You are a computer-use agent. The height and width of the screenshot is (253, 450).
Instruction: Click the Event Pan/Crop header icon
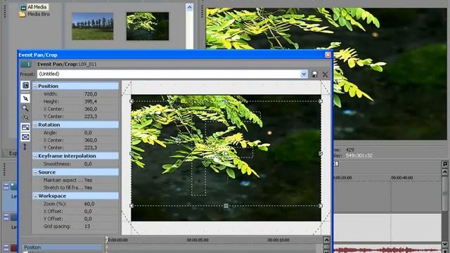tap(26, 64)
